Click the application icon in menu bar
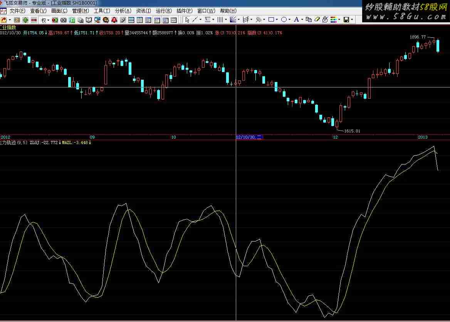 pyautogui.click(x=3, y=11)
